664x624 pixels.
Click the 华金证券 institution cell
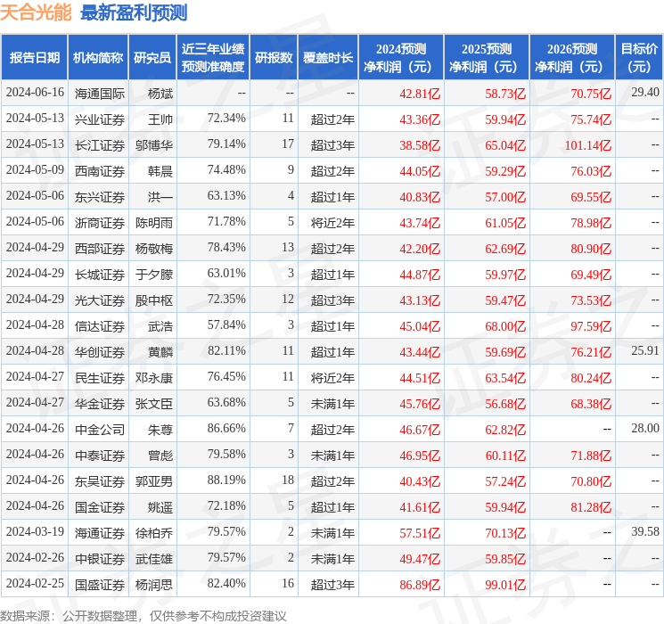(100, 403)
